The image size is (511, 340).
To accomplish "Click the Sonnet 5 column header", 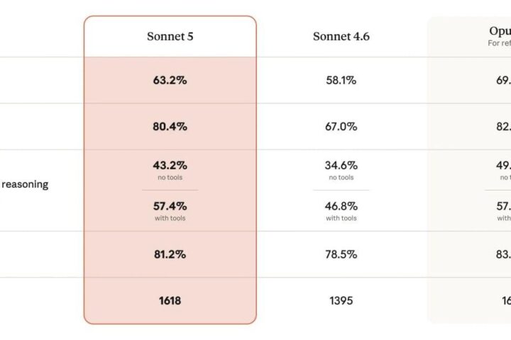I will (x=170, y=36).
